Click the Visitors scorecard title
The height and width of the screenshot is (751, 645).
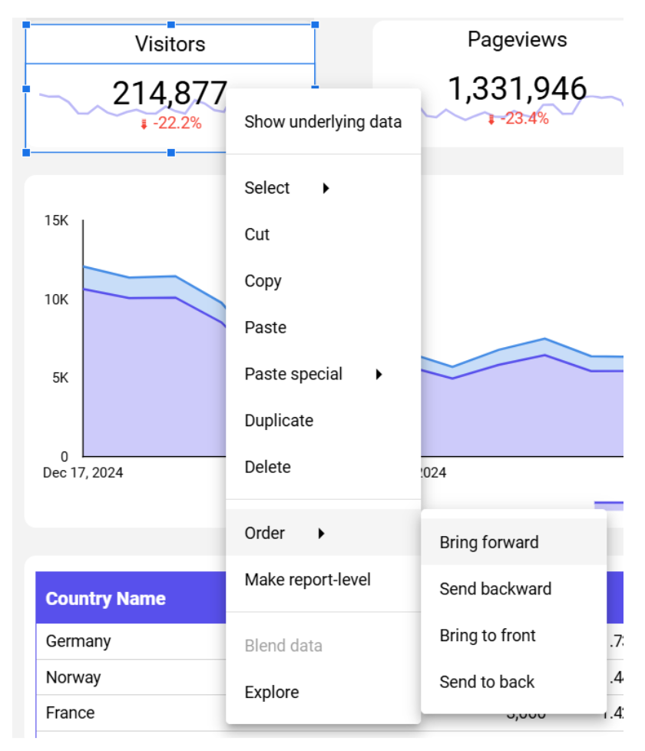pyautogui.click(x=170, y=44)
